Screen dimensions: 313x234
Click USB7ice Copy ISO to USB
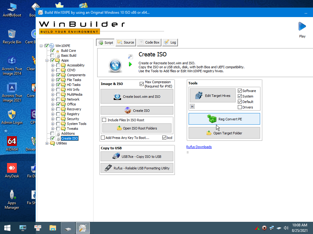[x=137, y=157]
